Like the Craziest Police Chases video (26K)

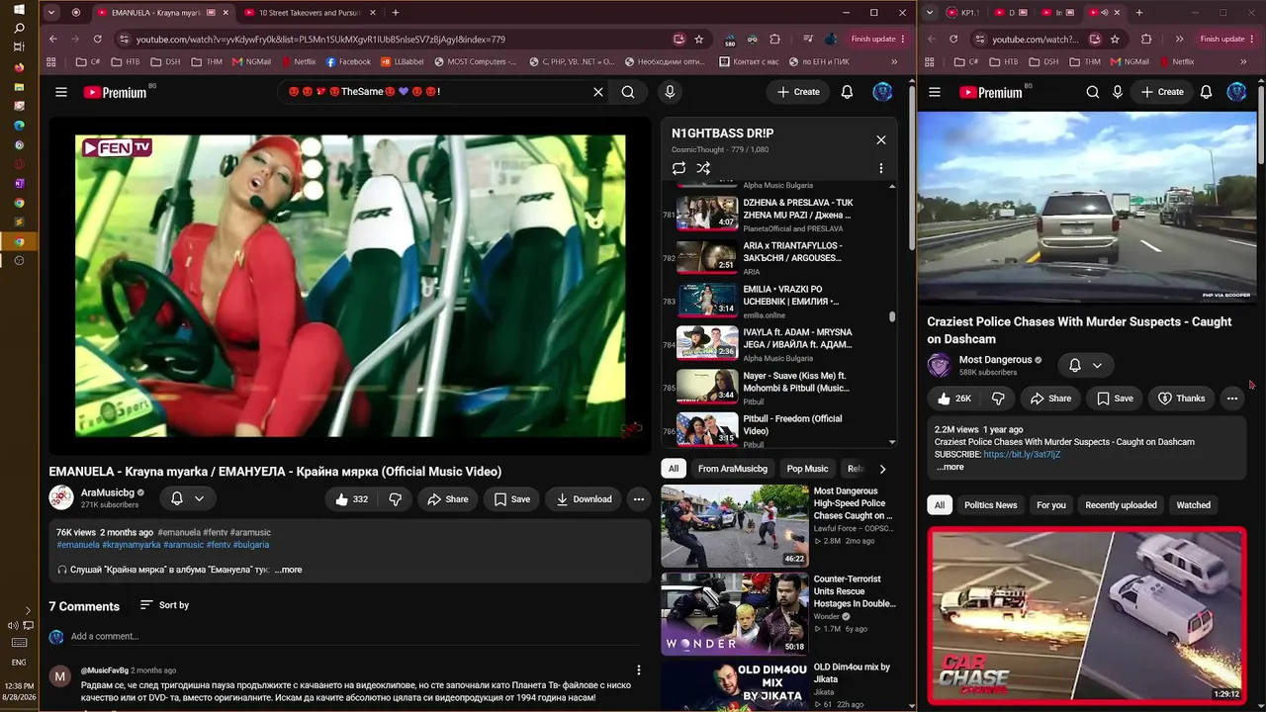(x=954, y=399)
